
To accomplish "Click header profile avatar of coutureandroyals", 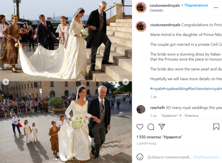I will tap(141, 7).
